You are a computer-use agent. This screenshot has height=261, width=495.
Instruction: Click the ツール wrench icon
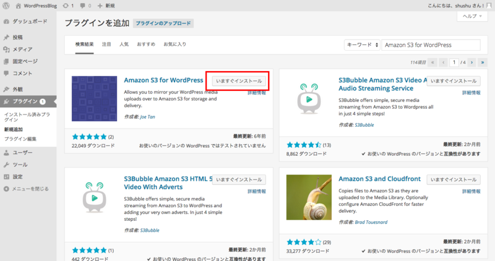click(x=6, y=165)
